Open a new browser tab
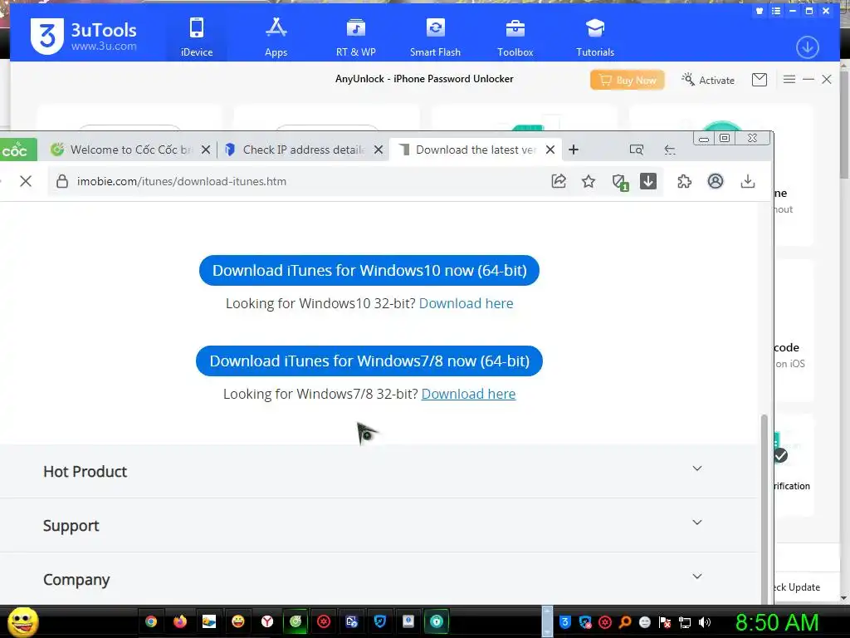This screenshot has height=638, width=850. [x=574, y=150]
